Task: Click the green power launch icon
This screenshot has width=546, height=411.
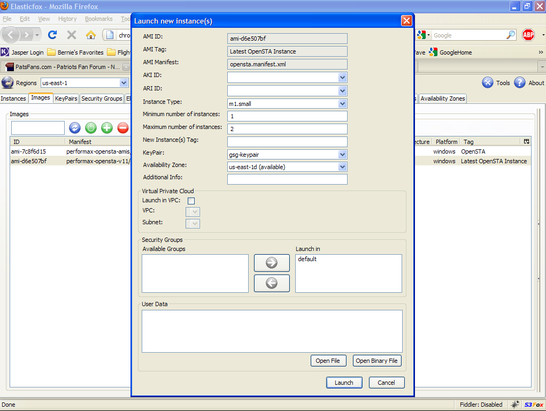Action: click(x=91, y=128)
